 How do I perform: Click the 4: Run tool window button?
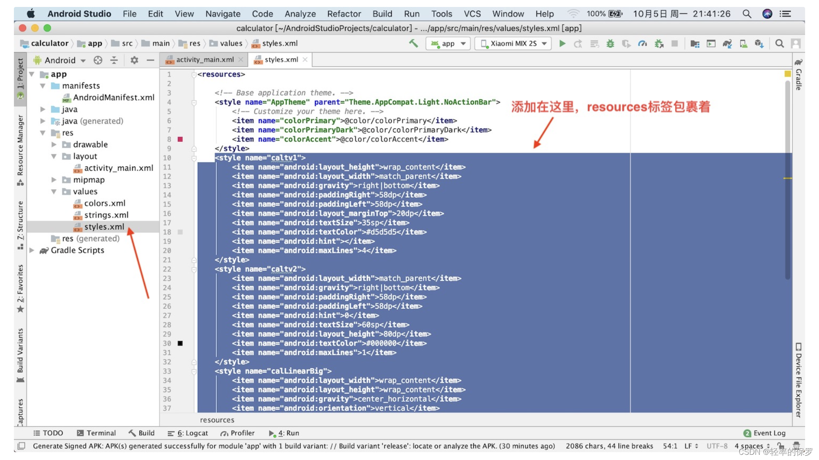click(x=284, y=433)
